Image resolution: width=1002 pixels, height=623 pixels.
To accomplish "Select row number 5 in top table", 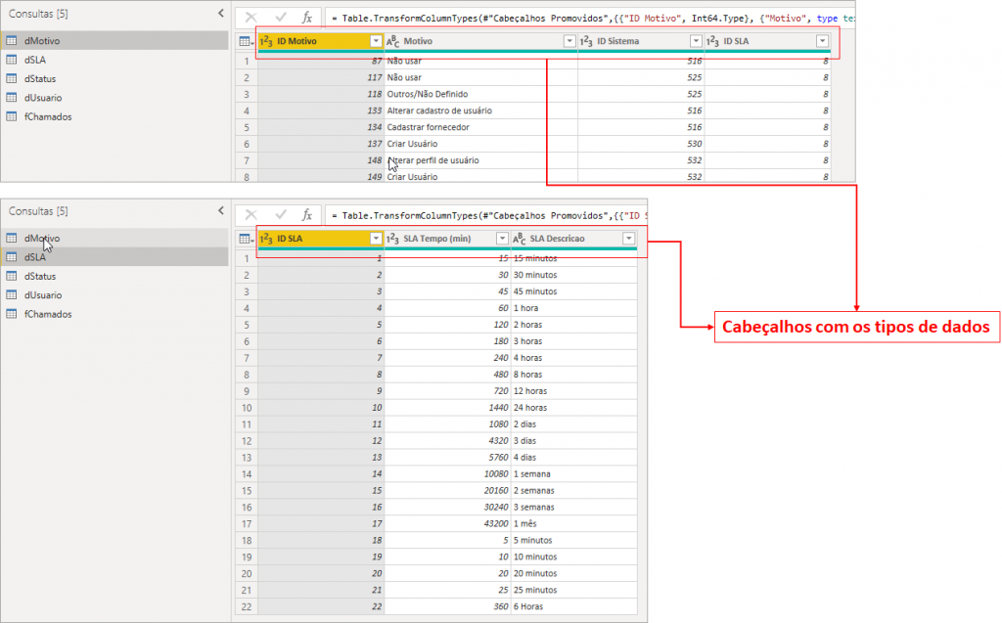I will 247,127.
